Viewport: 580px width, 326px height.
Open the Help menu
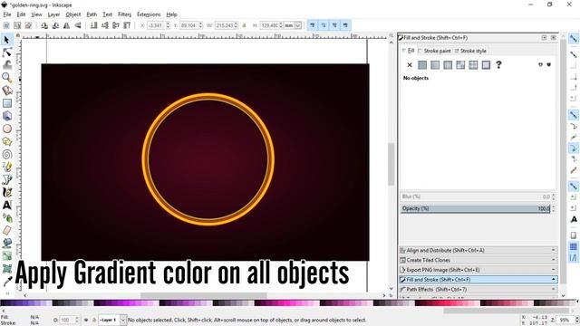[x=171, y=14]
